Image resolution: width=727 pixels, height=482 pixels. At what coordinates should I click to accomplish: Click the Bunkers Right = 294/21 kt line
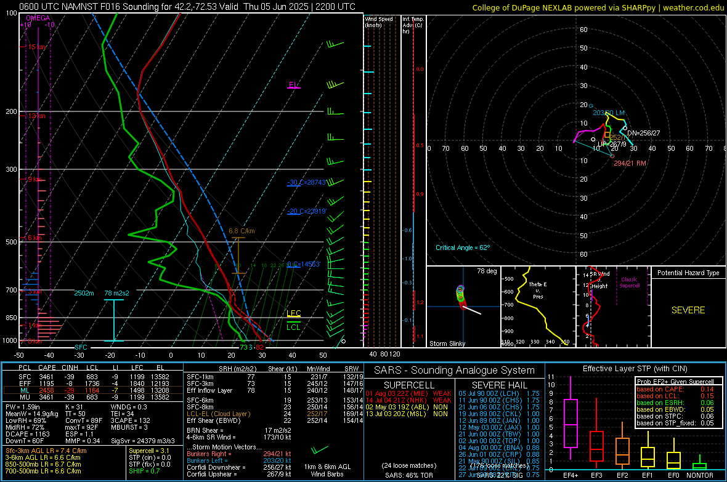pos(239,454)
